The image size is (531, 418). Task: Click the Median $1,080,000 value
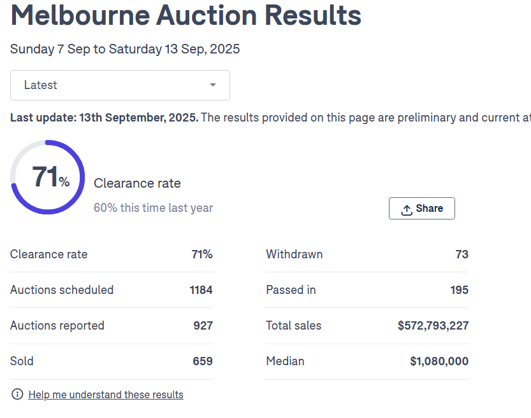(x=439, y=361)
